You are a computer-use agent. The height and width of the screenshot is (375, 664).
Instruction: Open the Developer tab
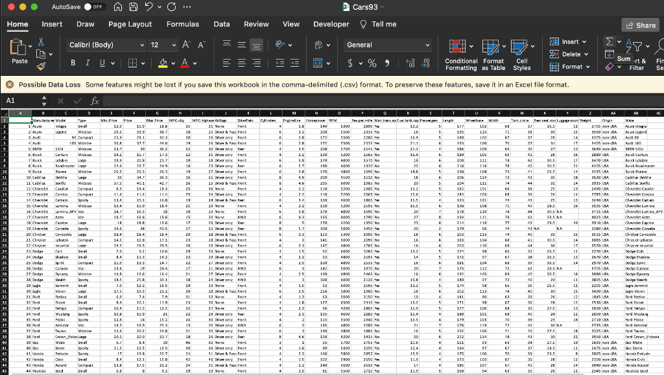click(x=331, y=24)
